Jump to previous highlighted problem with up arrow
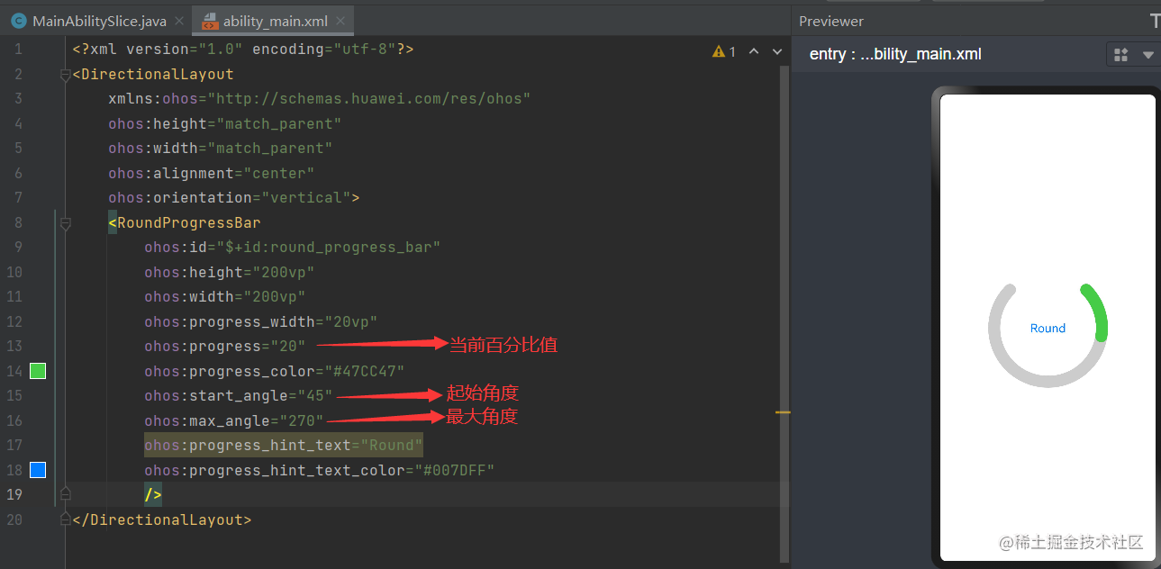The height and width of the screenshot is (569, 1161). pyautogui.click(x=754, y=51)
